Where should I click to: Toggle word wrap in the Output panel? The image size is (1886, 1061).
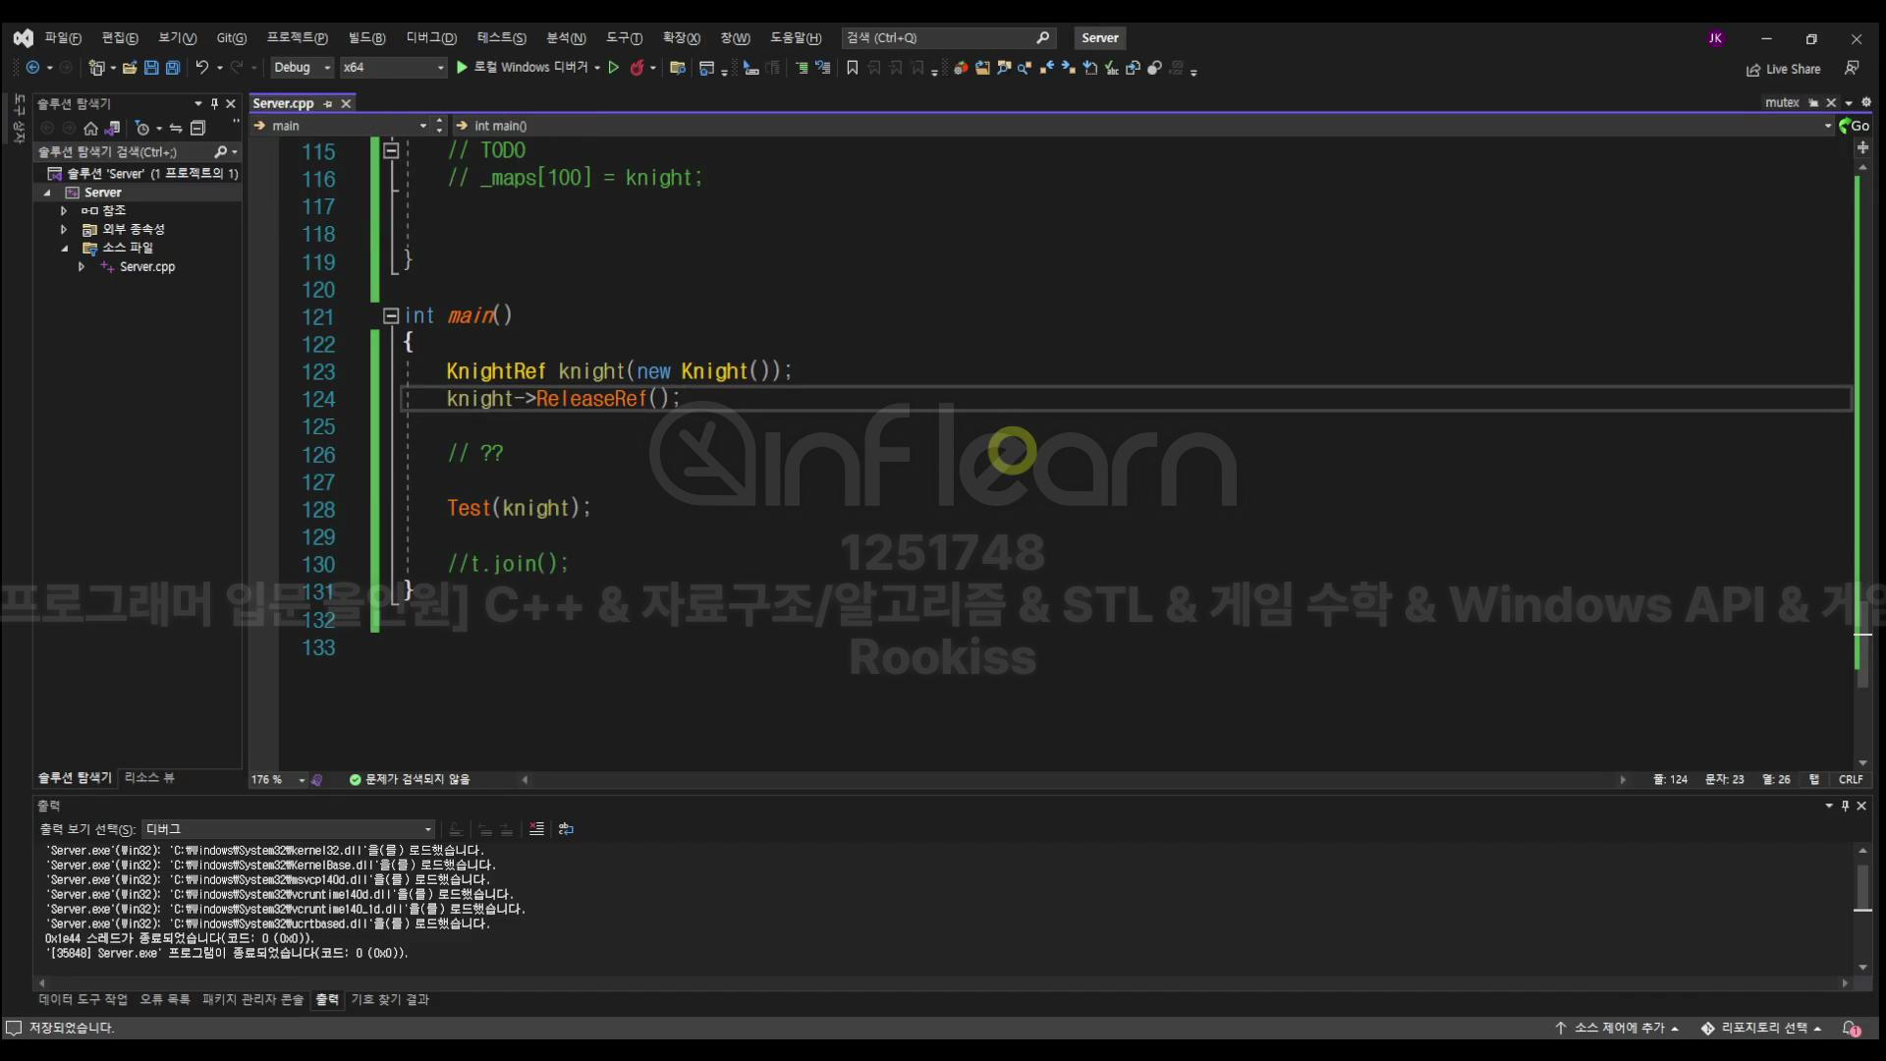pos(566,829)
